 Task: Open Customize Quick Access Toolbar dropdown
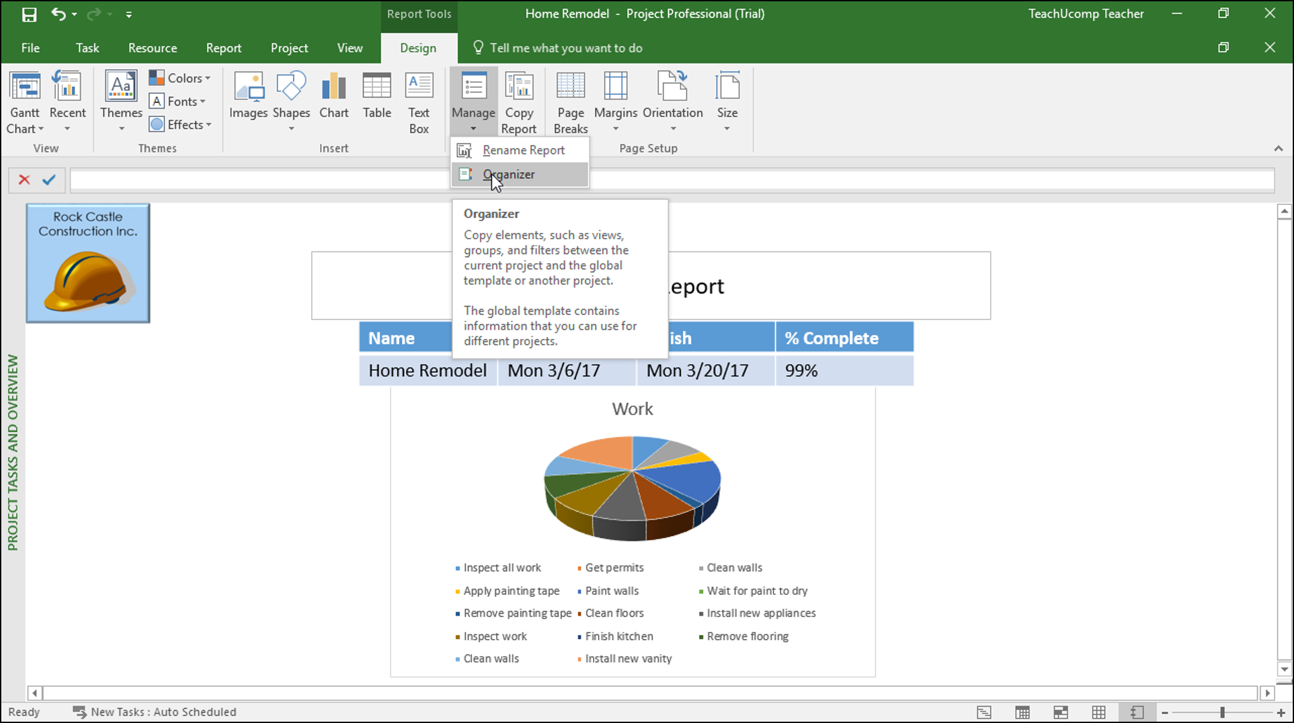point(129,14)
